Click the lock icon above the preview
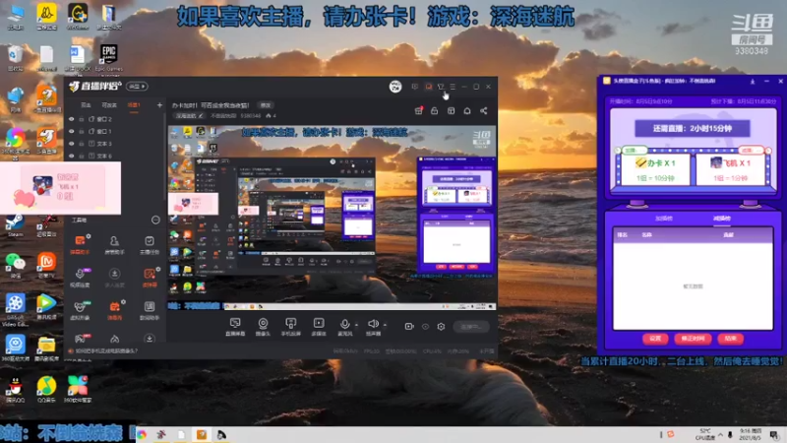 point(435,110)
